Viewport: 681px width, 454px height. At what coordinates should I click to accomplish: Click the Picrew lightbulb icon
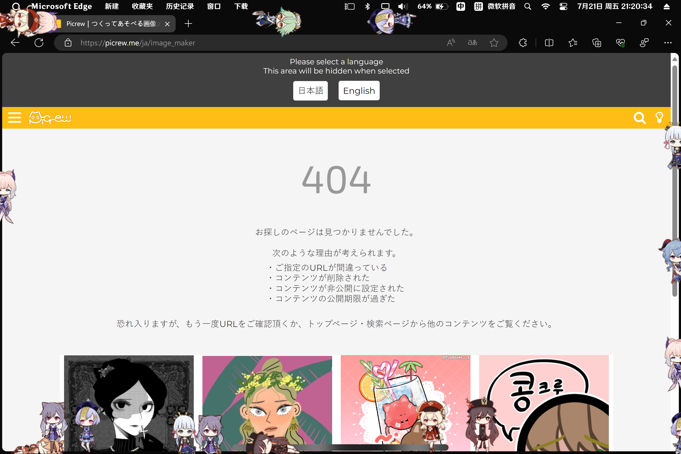659,118
